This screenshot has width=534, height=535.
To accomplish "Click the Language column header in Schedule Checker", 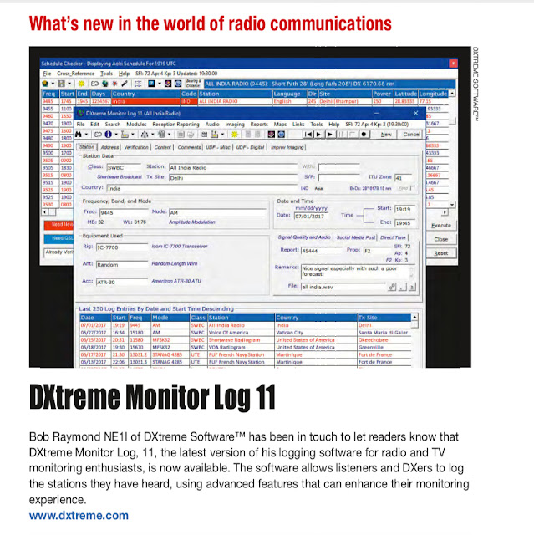I will 289,94.
